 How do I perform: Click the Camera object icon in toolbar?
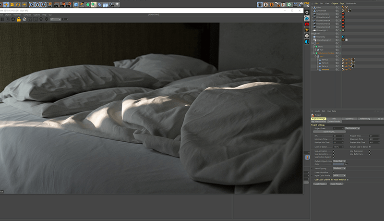tap(111, 4)
